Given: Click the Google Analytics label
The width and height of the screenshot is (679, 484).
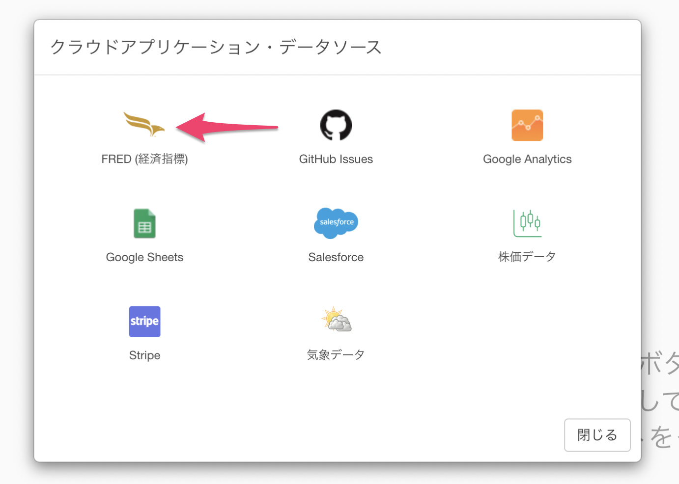Looking at the screenshot, I should (x=527, y=159).
